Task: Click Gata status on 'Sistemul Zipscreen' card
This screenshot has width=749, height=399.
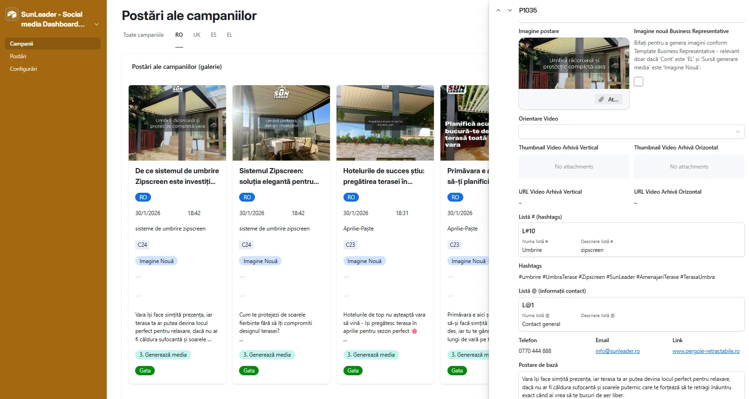Action: [249, 371]
